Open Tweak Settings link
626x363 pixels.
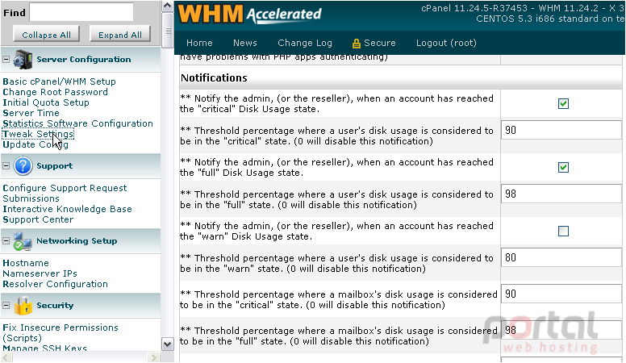[39, 134]
